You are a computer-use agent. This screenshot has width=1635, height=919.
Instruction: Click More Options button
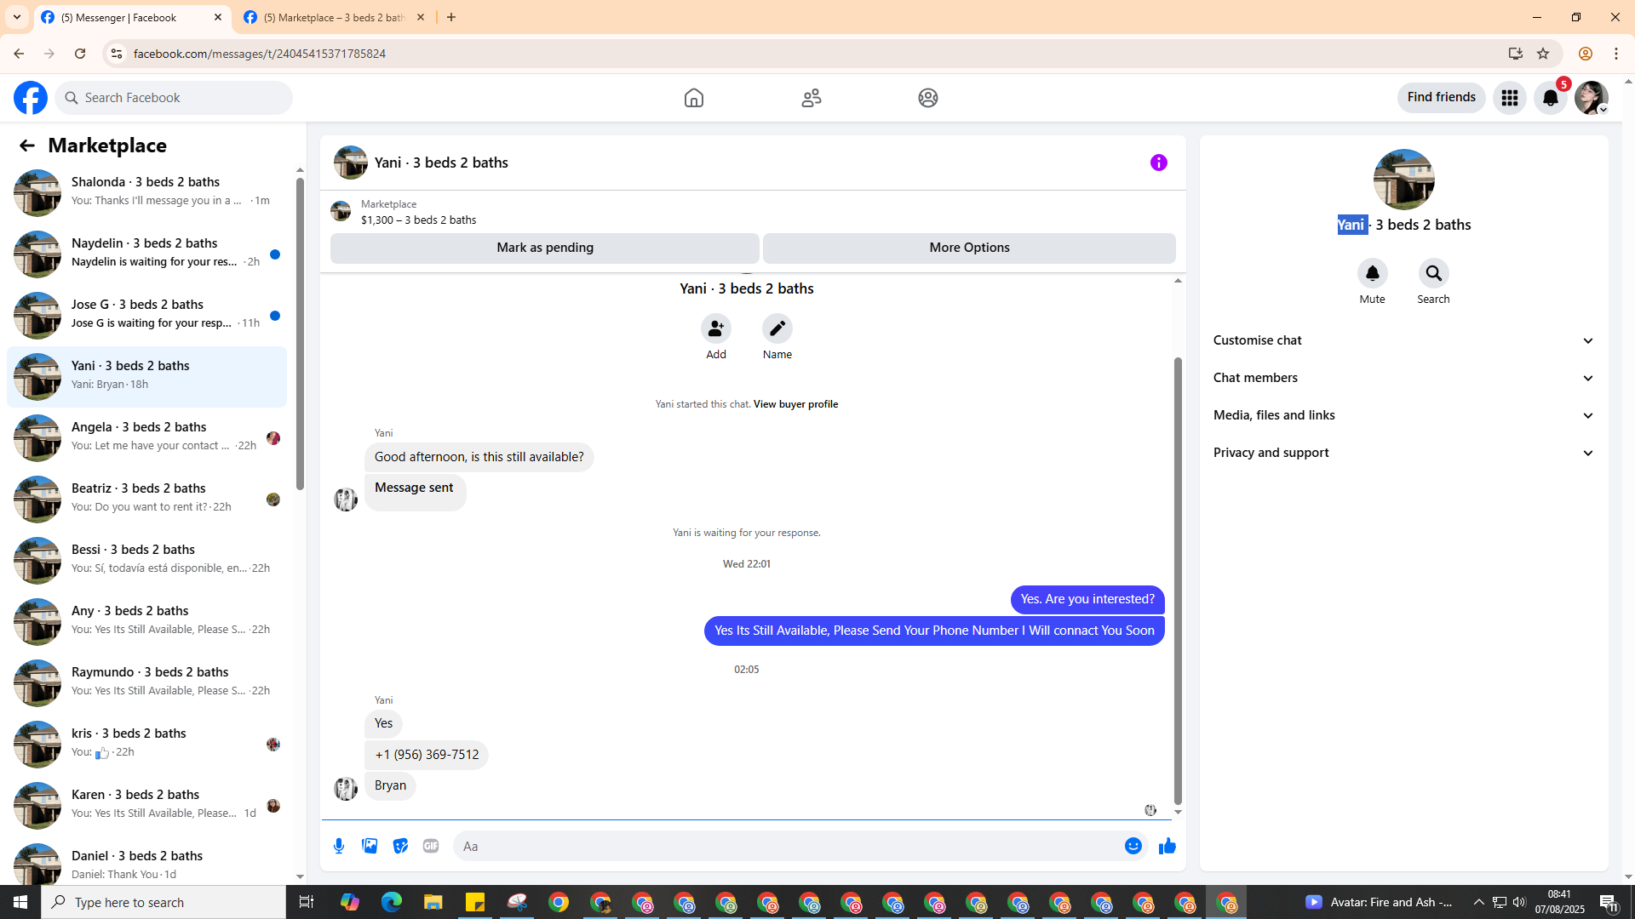969,248
